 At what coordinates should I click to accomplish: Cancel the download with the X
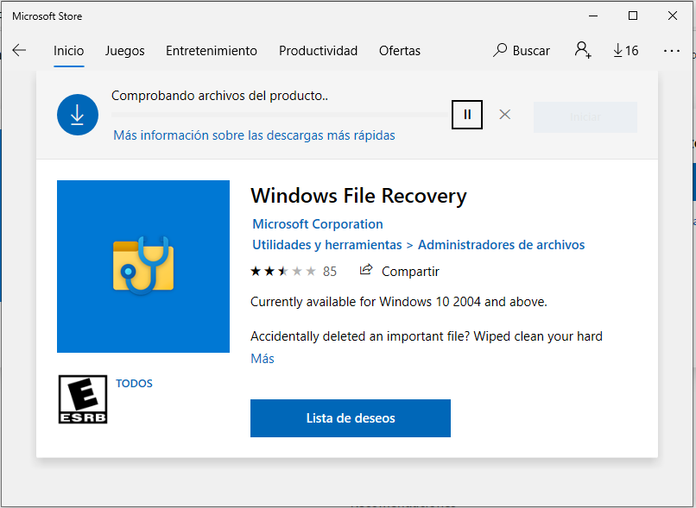[504, 115]
